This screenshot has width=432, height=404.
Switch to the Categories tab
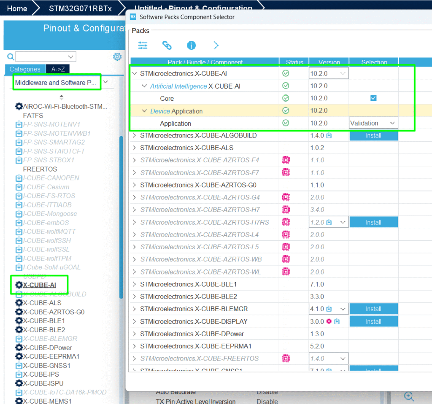pos(25,69)
